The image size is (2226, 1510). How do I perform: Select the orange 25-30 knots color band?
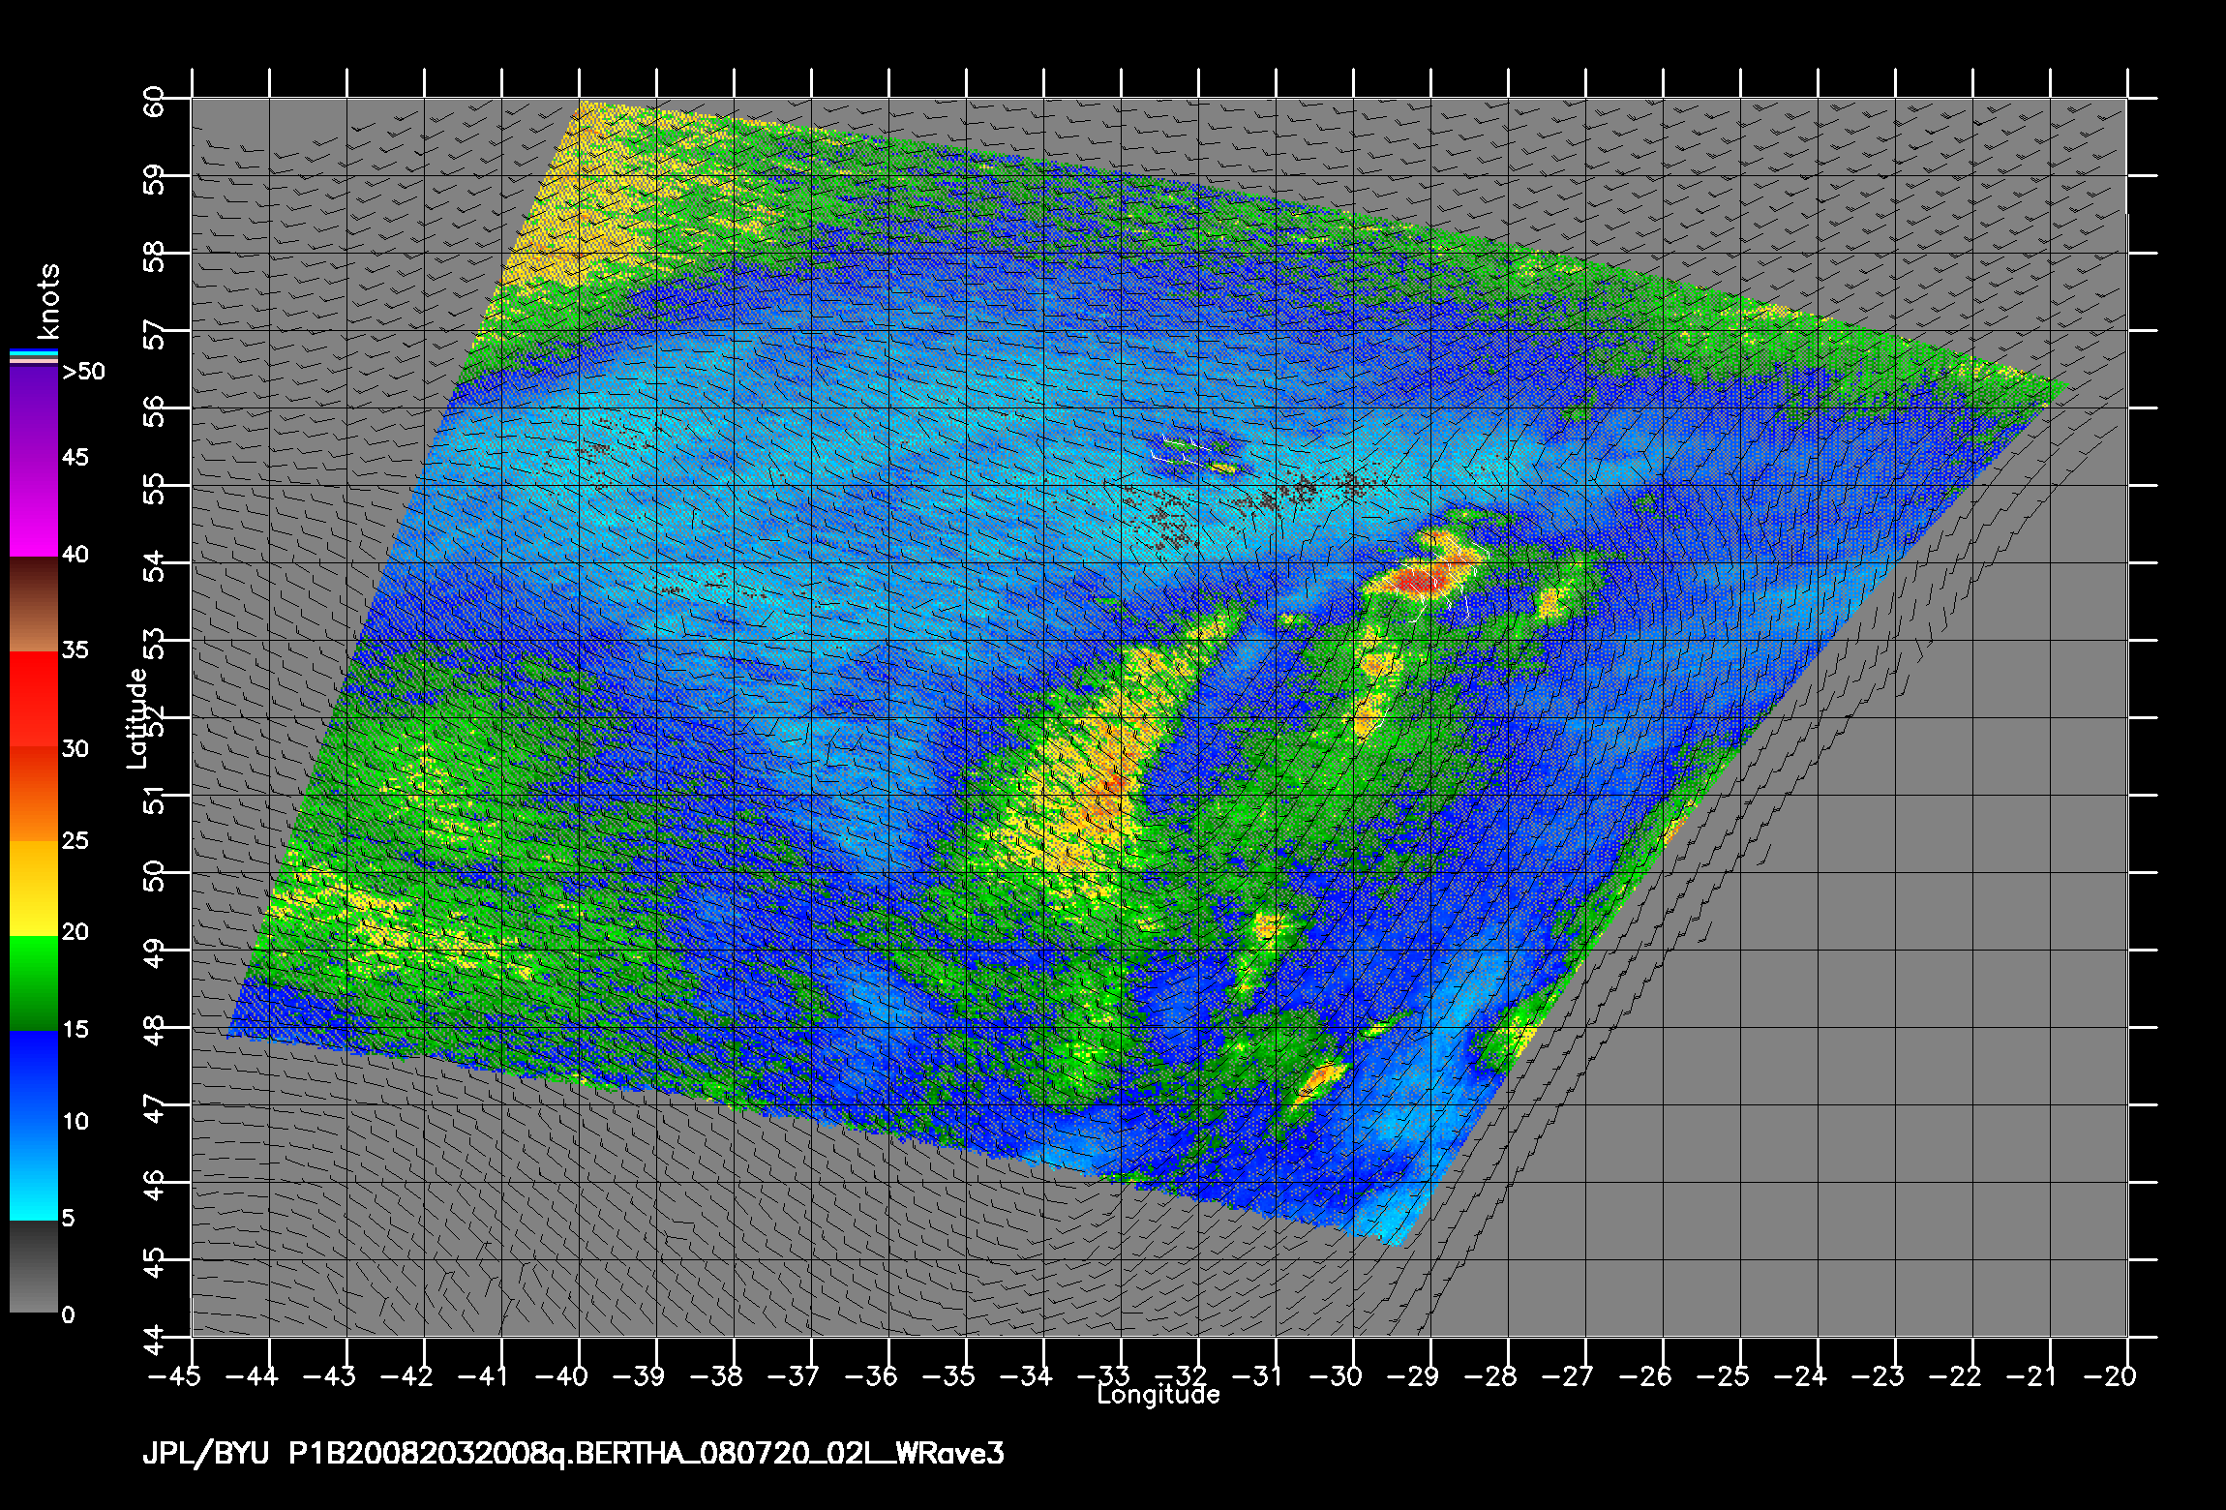click(x=34, y=794)
